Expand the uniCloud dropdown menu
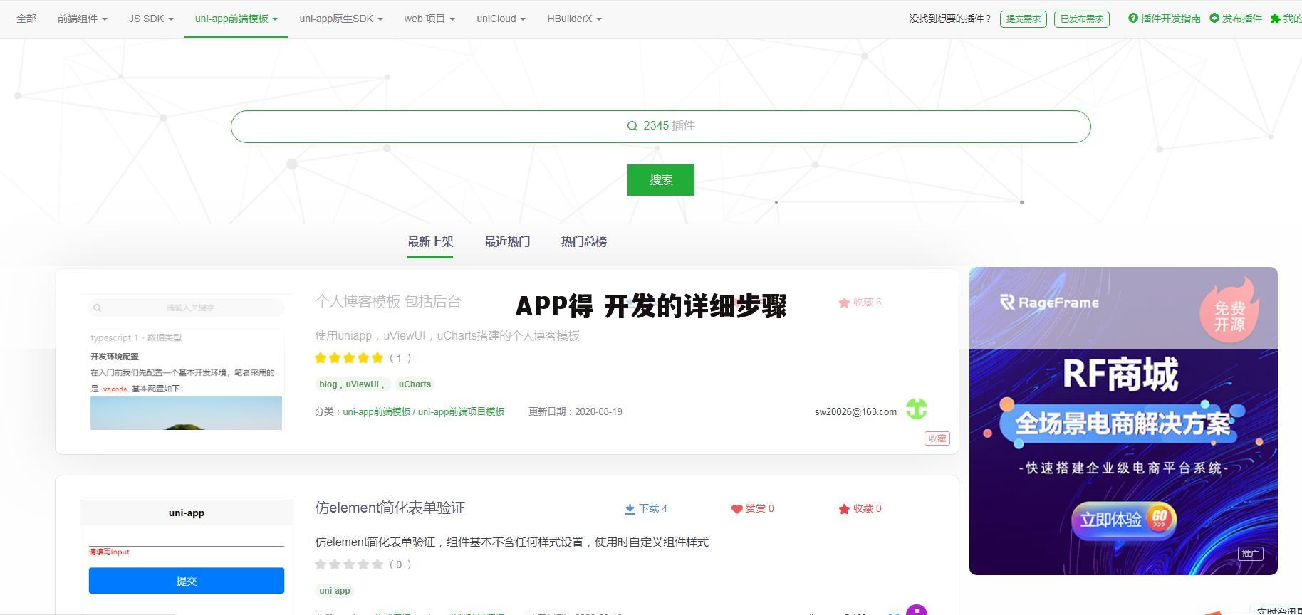The width and height of the screenshot is (1302, 615). tap(501, 19)
